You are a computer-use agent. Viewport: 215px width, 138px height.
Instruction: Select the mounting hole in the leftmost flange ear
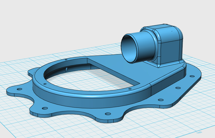pos(19,89)
